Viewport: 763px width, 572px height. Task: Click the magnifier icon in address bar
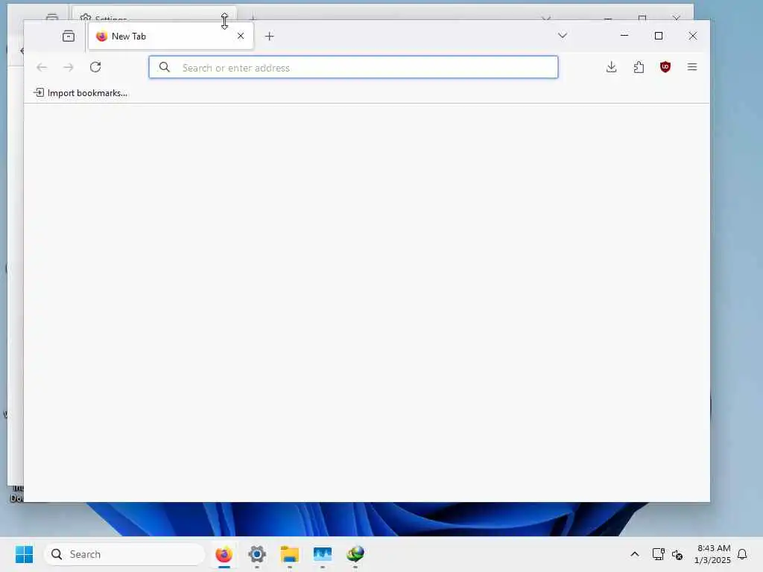coord(165,67)
